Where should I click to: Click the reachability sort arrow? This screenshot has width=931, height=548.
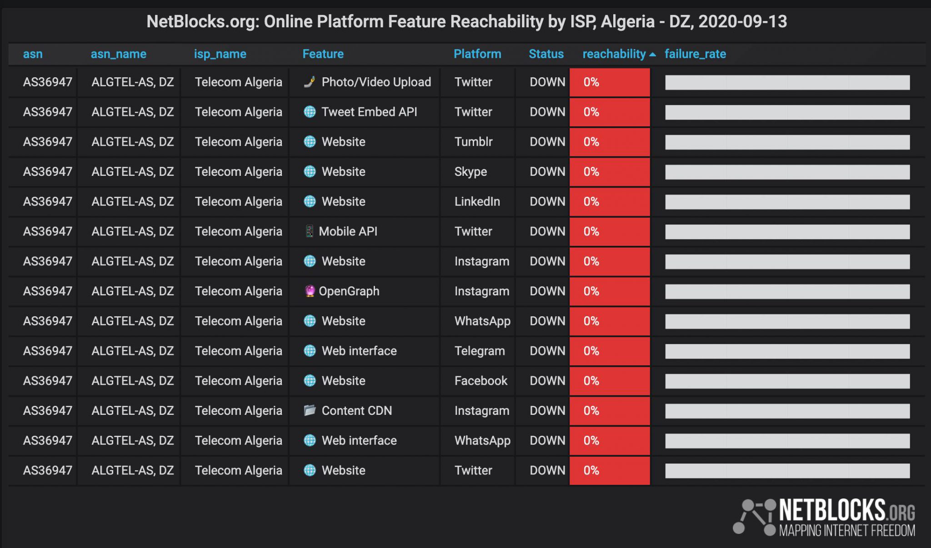pyautogui.click(x=653, y=55)
